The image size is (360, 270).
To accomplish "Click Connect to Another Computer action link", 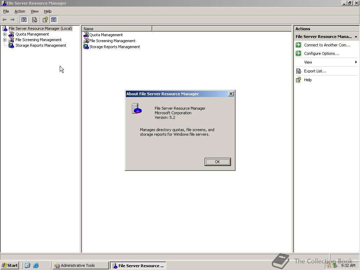I will point(327,45).
